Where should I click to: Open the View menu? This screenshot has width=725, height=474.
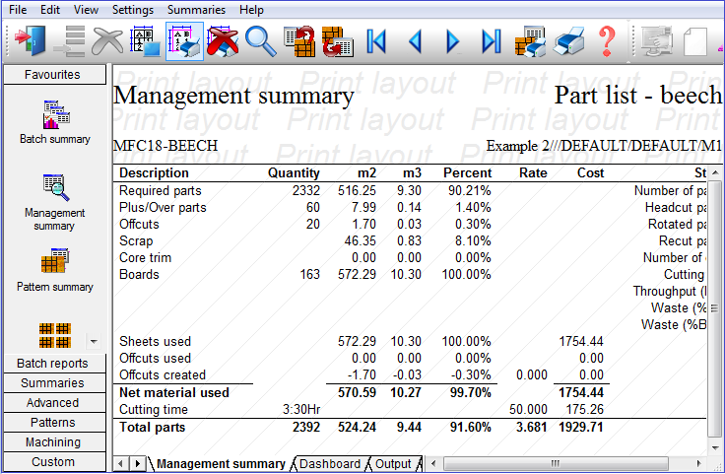[x=86, y=9]
